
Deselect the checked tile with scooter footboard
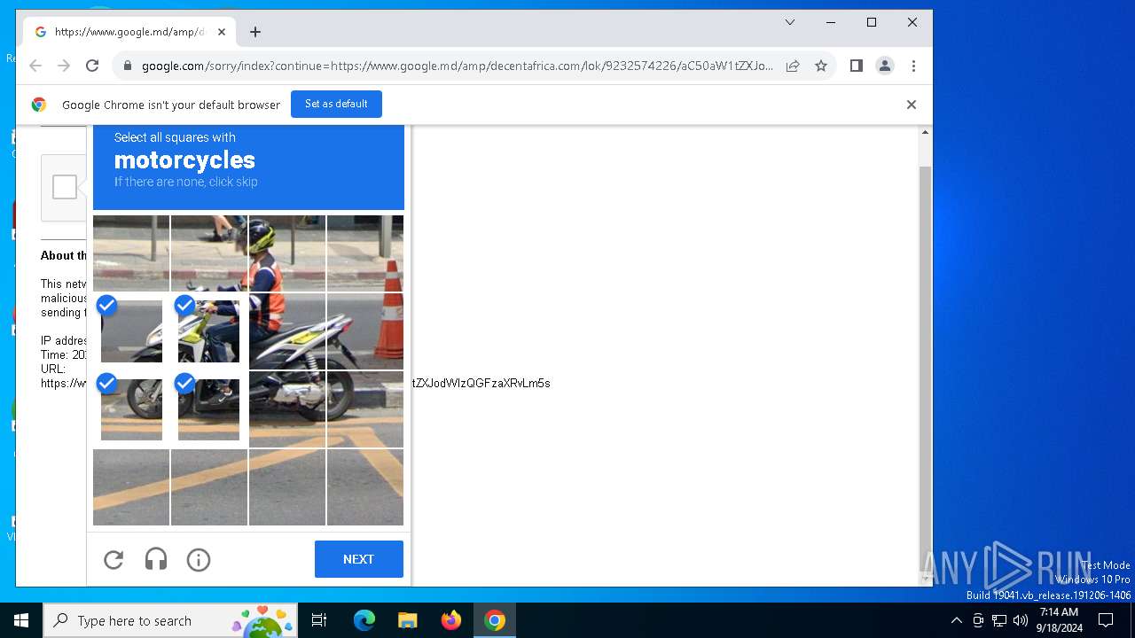(x=209, y=409)
